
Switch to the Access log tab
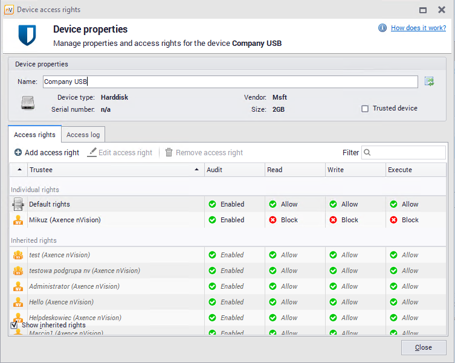(x=83, y=135)
